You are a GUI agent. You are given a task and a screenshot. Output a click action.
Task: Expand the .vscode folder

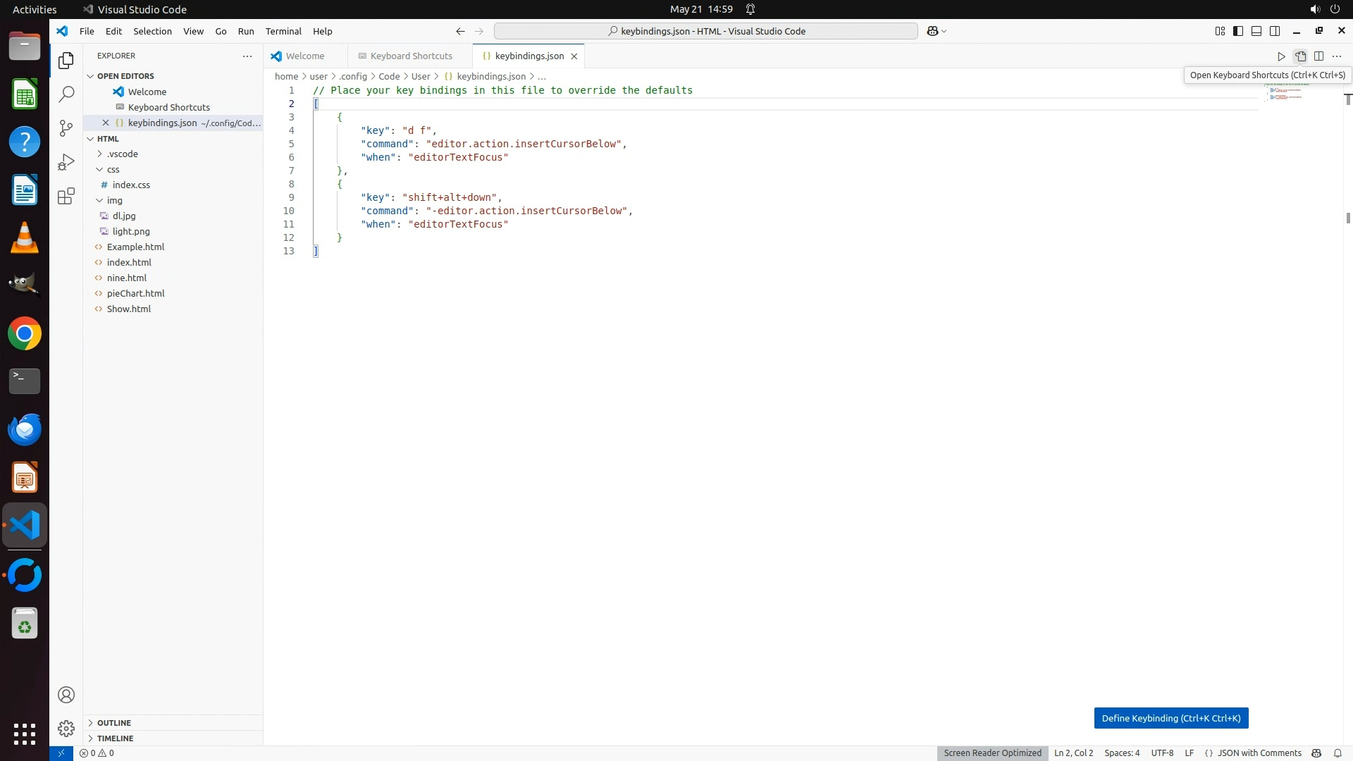pyautogui.click(x=122, y=154)
